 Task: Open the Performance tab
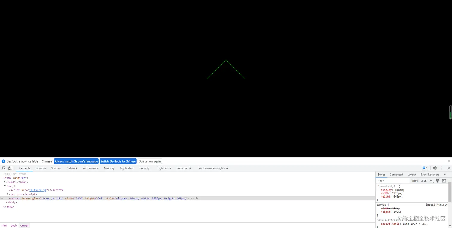pos(91,168)
